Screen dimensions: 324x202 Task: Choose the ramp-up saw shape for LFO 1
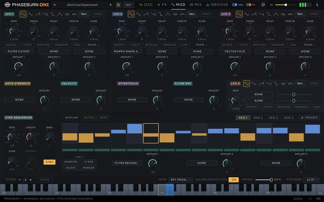click(38, 14)
